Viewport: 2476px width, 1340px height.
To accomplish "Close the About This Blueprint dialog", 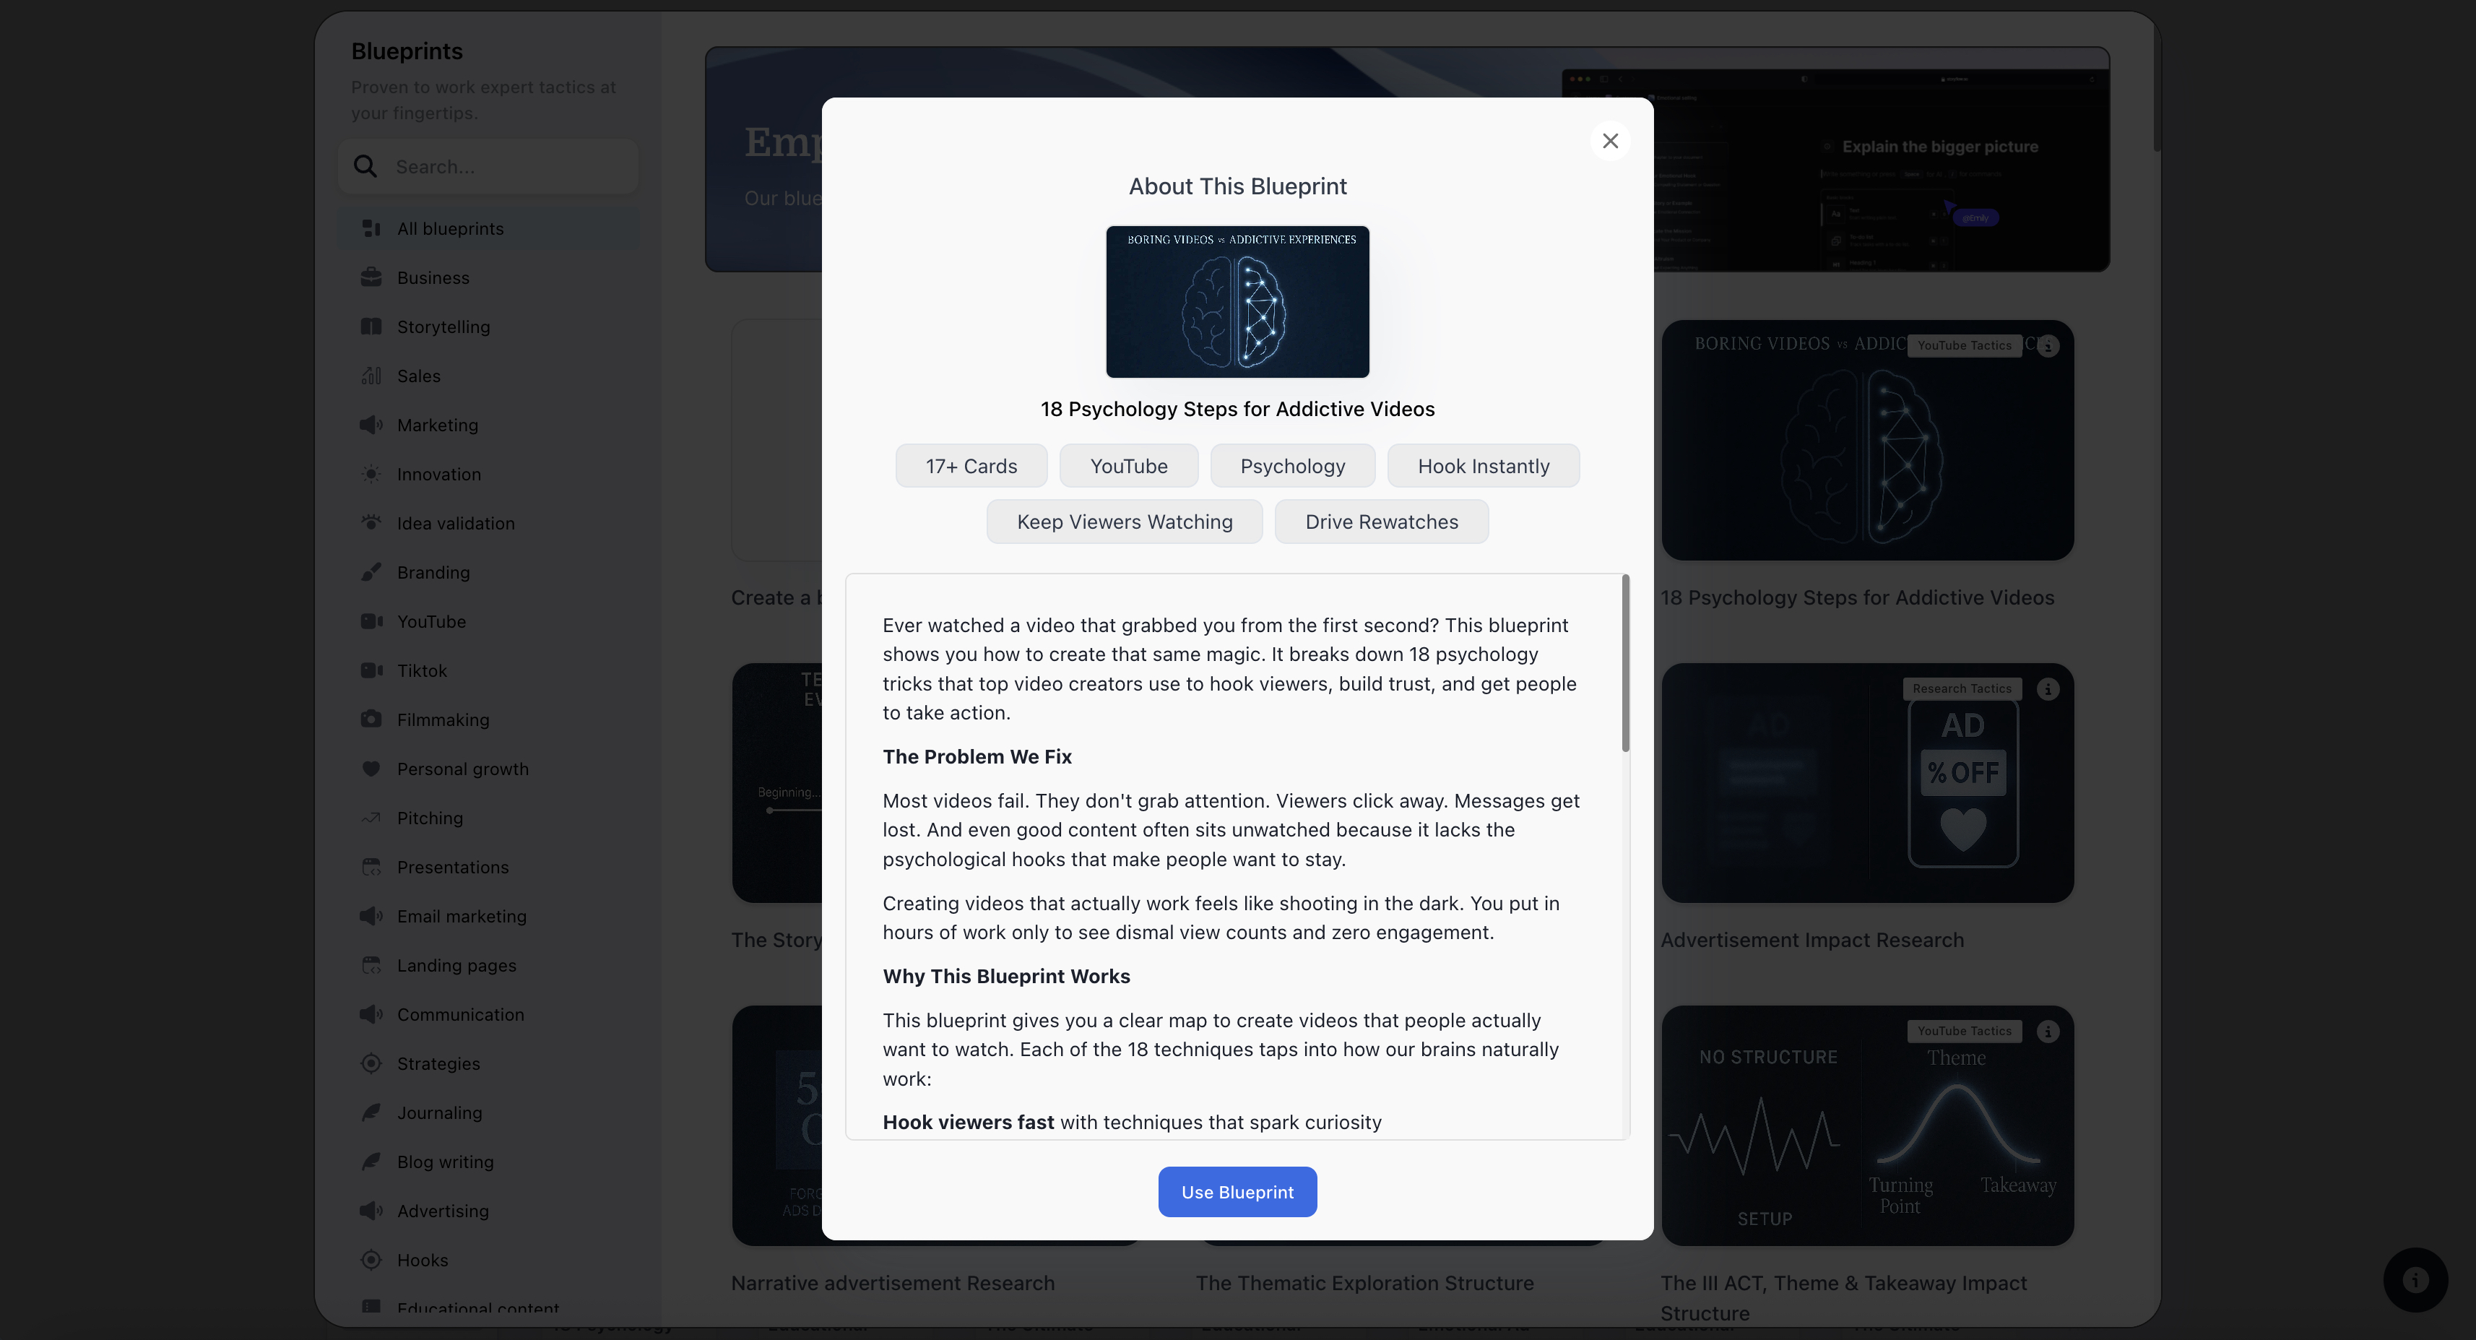I will click(x=1610, y=140).
